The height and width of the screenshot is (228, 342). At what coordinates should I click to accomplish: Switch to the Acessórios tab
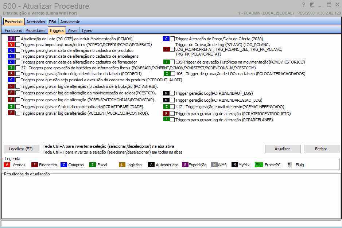point(36,22)
